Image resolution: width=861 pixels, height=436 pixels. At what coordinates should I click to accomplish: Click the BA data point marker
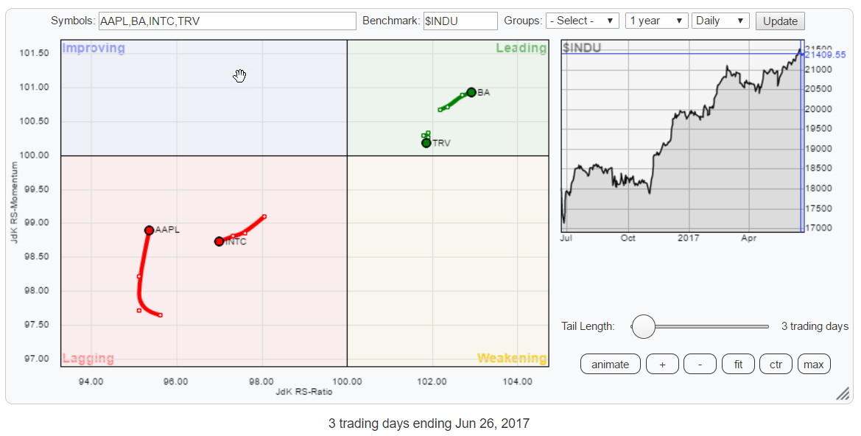[x=471, y=93]
